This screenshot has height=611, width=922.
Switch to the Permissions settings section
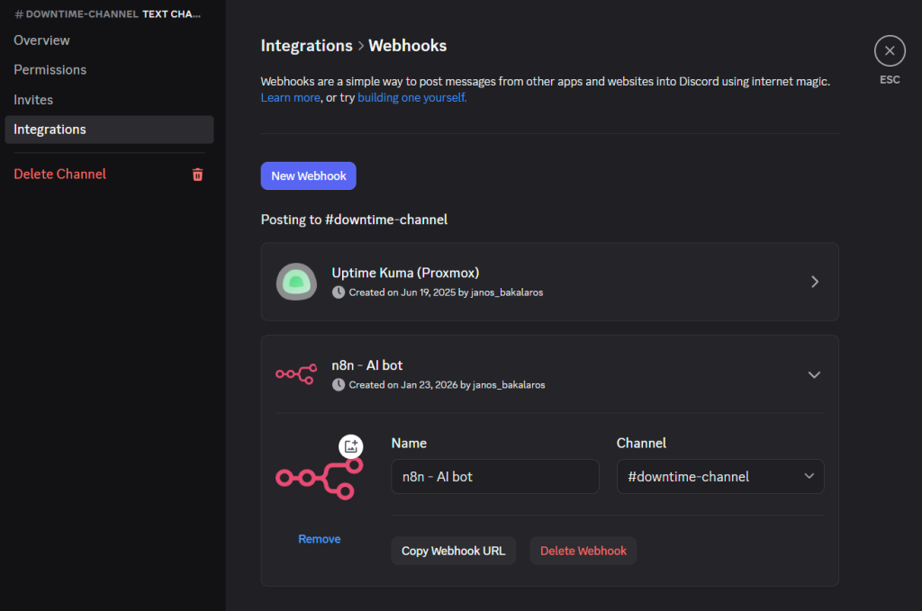(50, 69)
